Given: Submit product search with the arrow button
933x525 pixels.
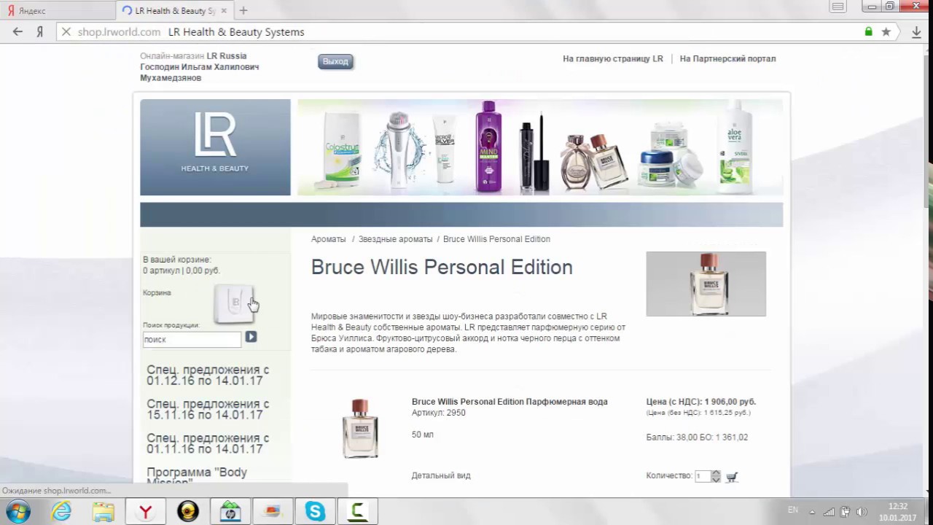Looking at the screenshot, I should 251,337.
